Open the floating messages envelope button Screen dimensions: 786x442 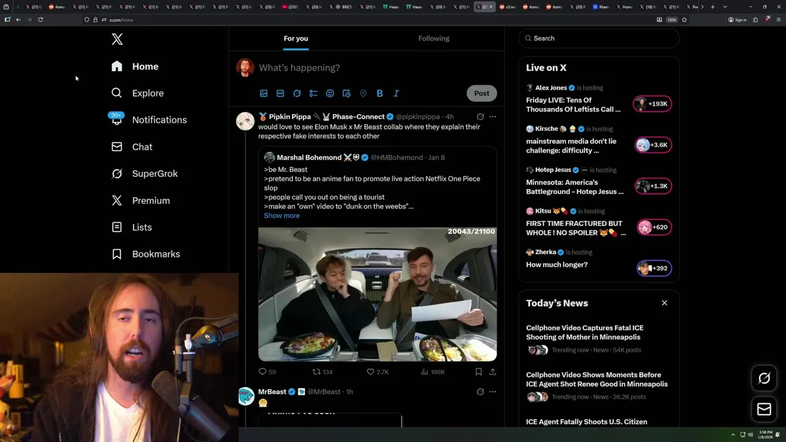click(765, 409)
